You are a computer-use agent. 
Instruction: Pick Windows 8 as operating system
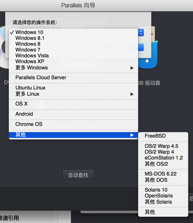coord(73,44)
